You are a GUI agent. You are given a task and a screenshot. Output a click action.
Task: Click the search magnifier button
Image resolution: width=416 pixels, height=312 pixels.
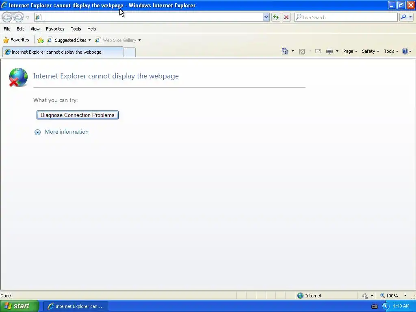click(x=403, y=17)
